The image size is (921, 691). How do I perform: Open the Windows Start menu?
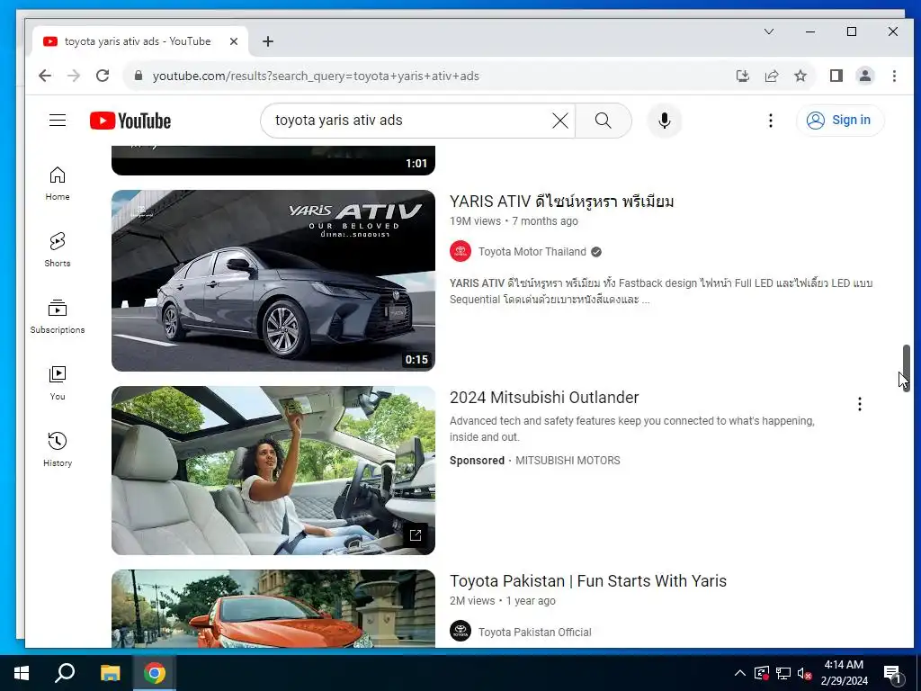point(22,673)
